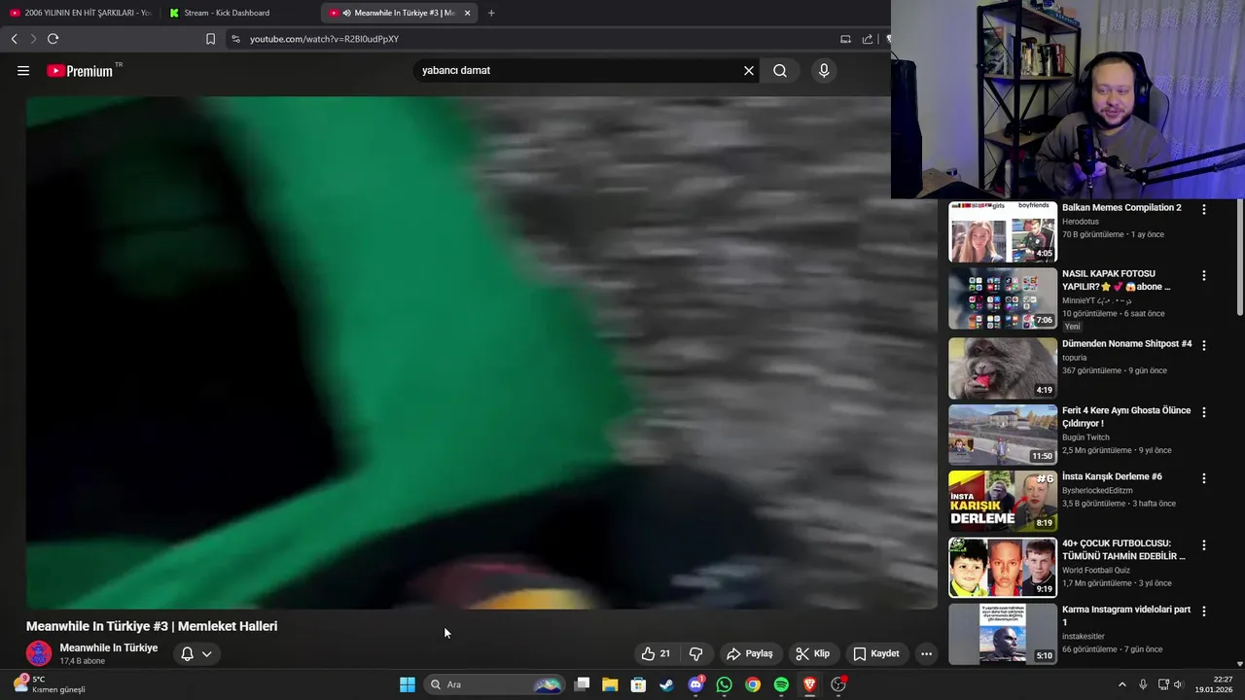
Task: Open Meanwhile In Türkiye channel avatar
Action: (39, 653)
